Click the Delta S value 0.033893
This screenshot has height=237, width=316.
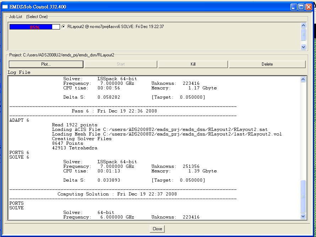point(109,180)
